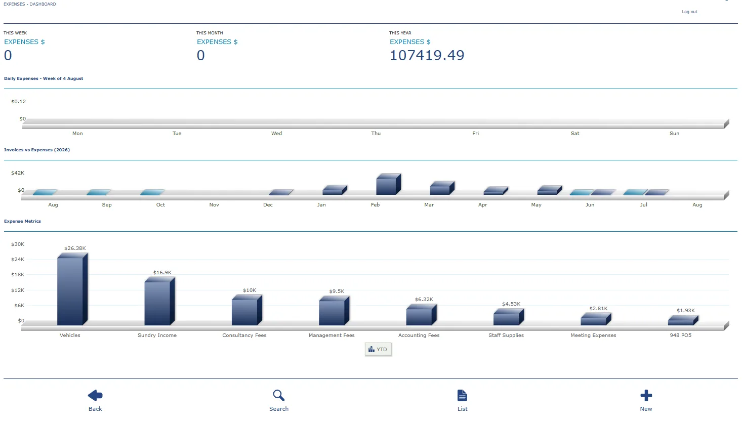Select the Vehicles expense bar

pos(72,289)
